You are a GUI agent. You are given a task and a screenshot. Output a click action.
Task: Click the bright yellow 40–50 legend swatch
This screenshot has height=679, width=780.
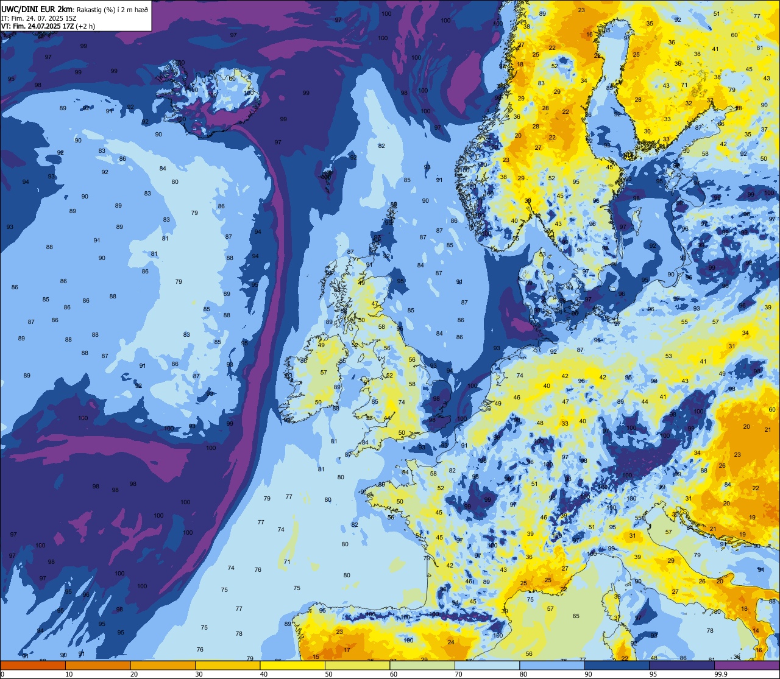pos(292,665)
